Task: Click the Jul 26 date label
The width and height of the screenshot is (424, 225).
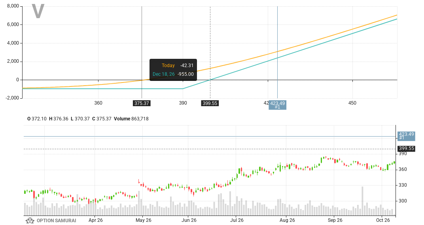Action: tap(237, 220)
